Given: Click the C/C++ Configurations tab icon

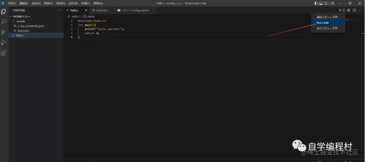Looking at the screenshot, I should [119, 10].
